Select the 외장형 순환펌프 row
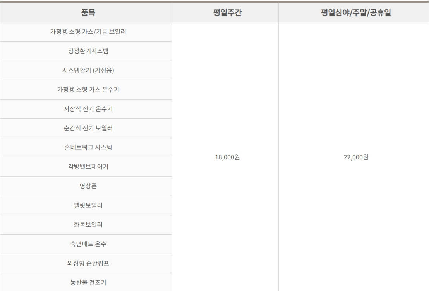The height and width of the screenshot is (291, 429). (86, 263)
